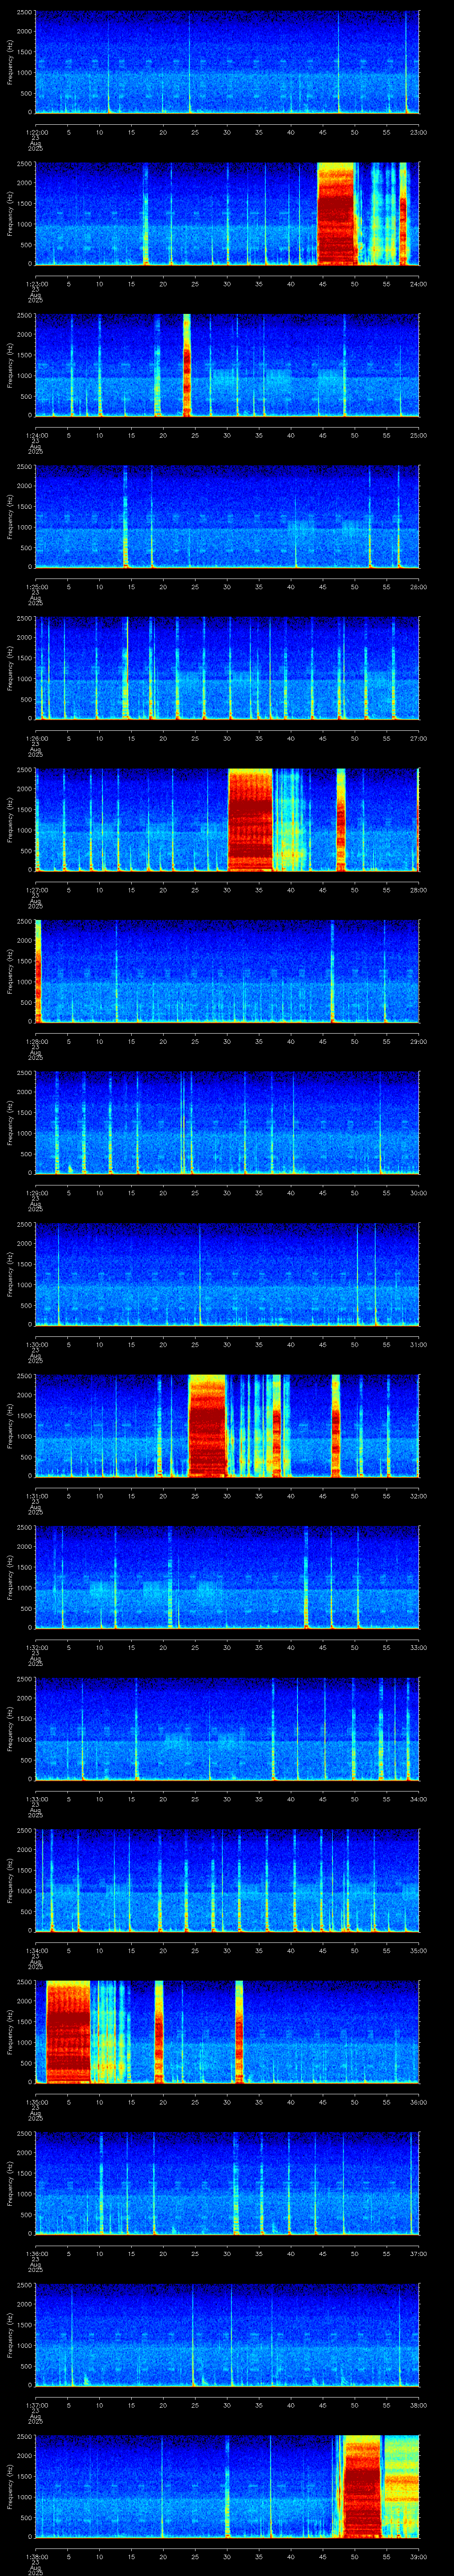Select the 25-second tick under the 1:31:00 panel
Image resolution: width=454 pixels, height=2576 pixels.
click(196, 1496)
